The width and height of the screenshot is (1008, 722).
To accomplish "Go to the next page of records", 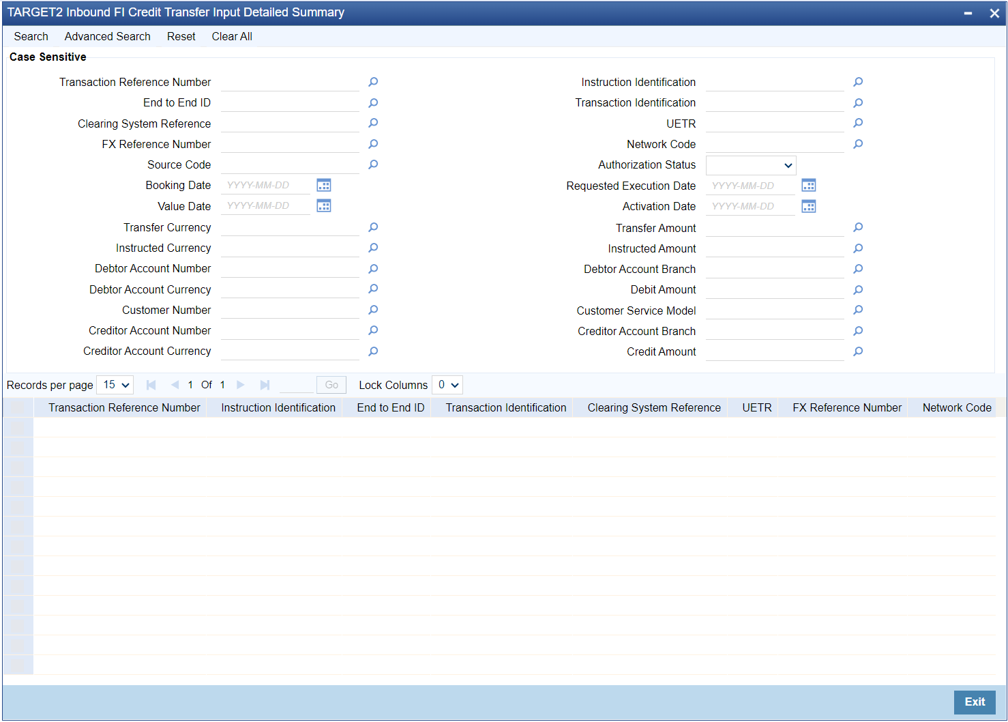I will pyautogui.click(x=241, y=385).
